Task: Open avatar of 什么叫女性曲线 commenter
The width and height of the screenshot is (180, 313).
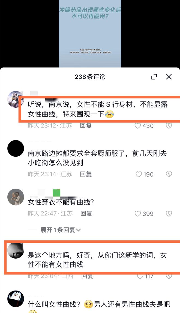Action: tap(16, 299)
